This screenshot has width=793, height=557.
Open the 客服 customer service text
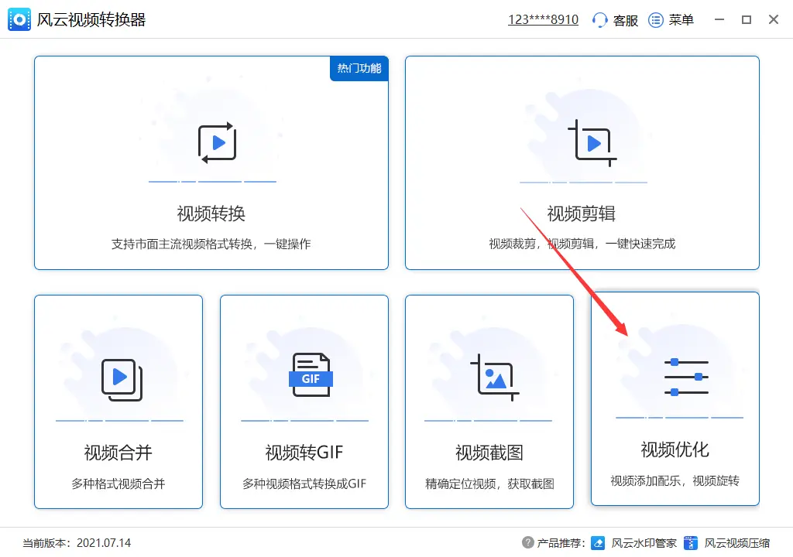pos(625,20)
